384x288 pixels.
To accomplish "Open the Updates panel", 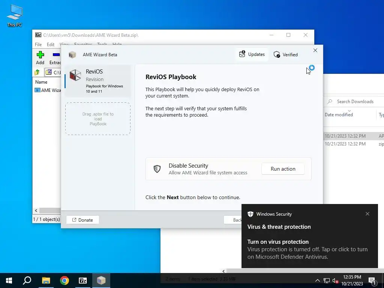I will point(252,54).
